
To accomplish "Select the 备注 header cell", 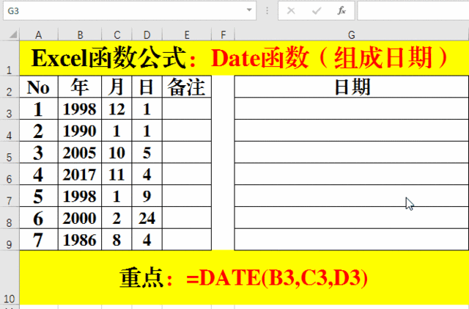I will [187, 87].
